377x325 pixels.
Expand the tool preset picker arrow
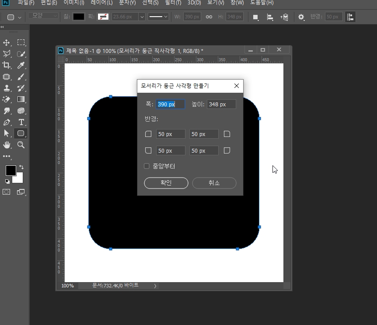point(20,17)
